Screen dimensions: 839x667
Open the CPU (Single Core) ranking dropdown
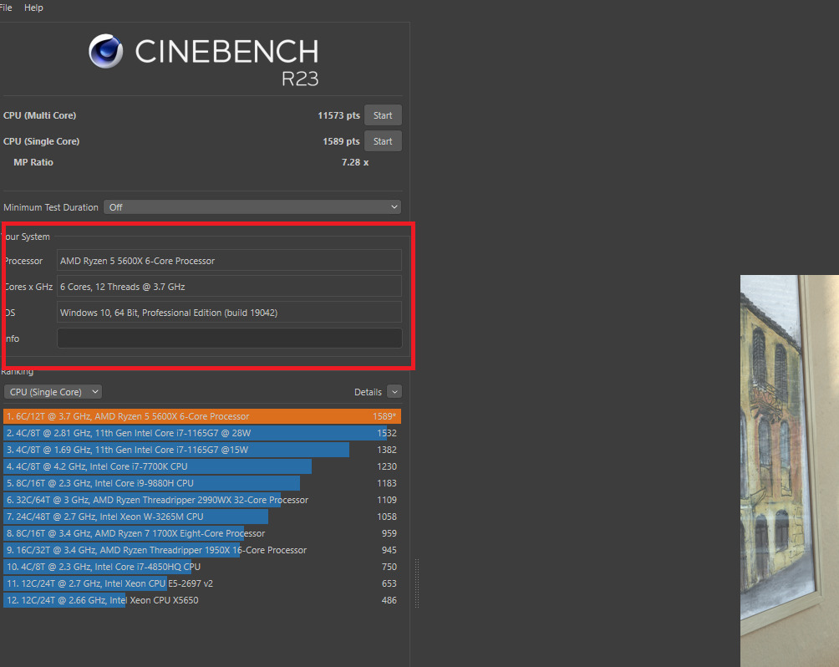[53, 392]
